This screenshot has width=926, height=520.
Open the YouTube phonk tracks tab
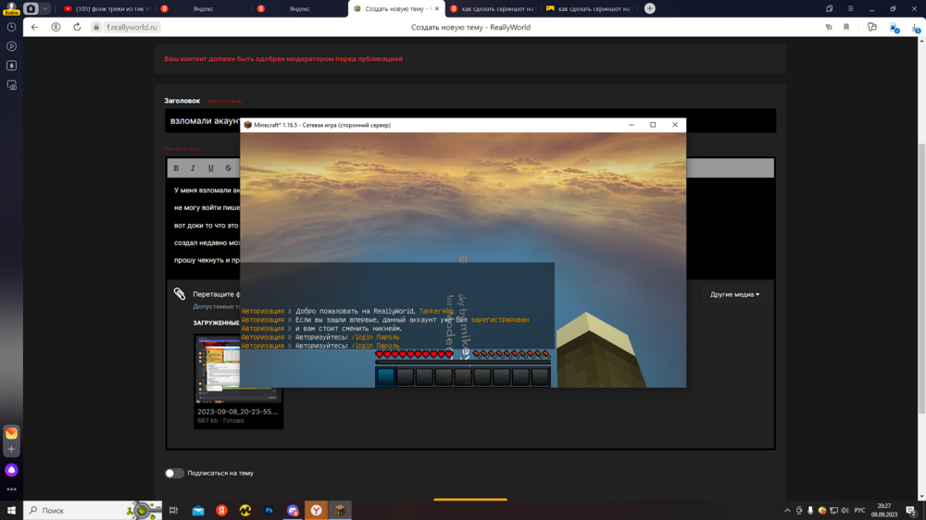tap(106, 9)
